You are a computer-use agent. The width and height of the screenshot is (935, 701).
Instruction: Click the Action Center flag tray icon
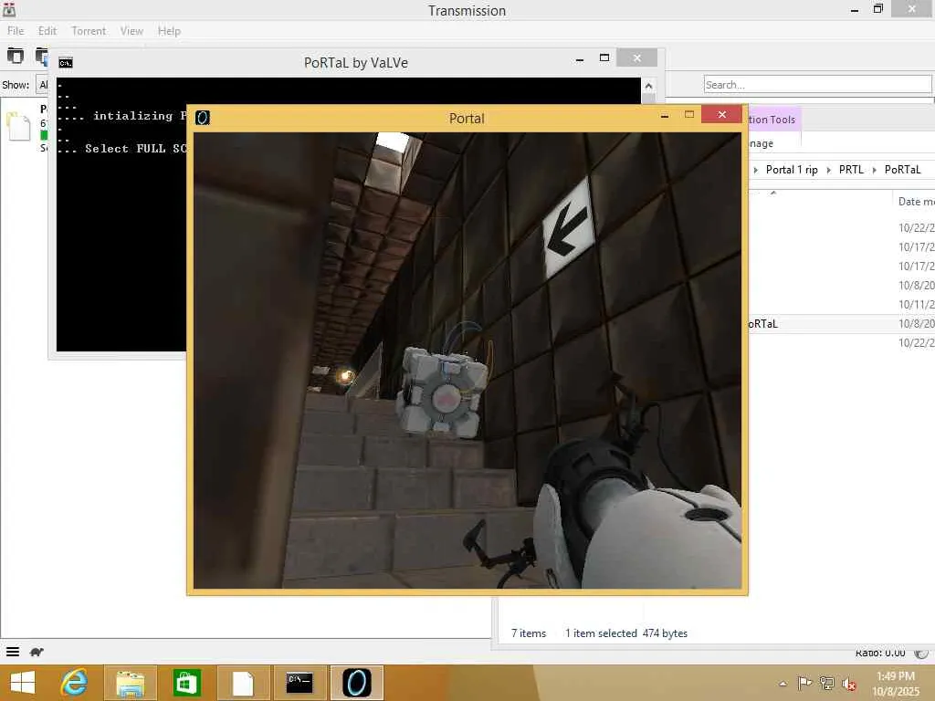(x=804, y=683)
